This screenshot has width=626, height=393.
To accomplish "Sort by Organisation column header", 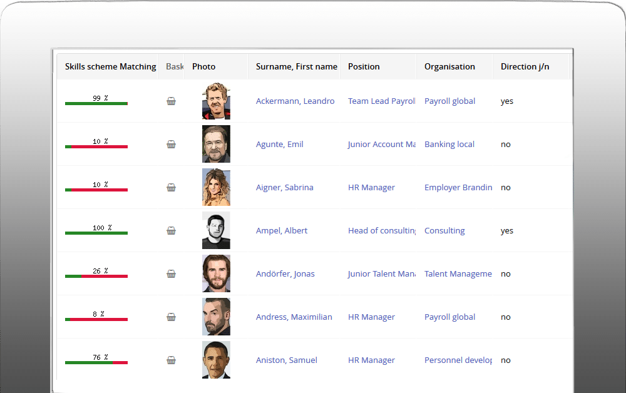I will pyautogui.click(x=449, y=66).
